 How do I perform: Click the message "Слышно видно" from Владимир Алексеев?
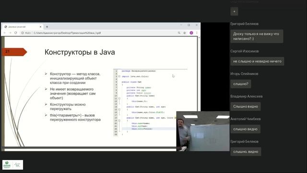[x=245, y=106]
